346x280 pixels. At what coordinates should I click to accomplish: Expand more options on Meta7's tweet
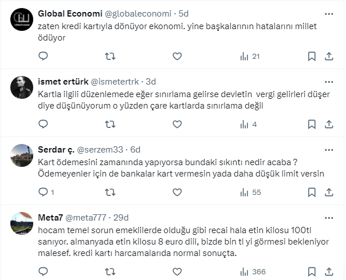(327, 217)
